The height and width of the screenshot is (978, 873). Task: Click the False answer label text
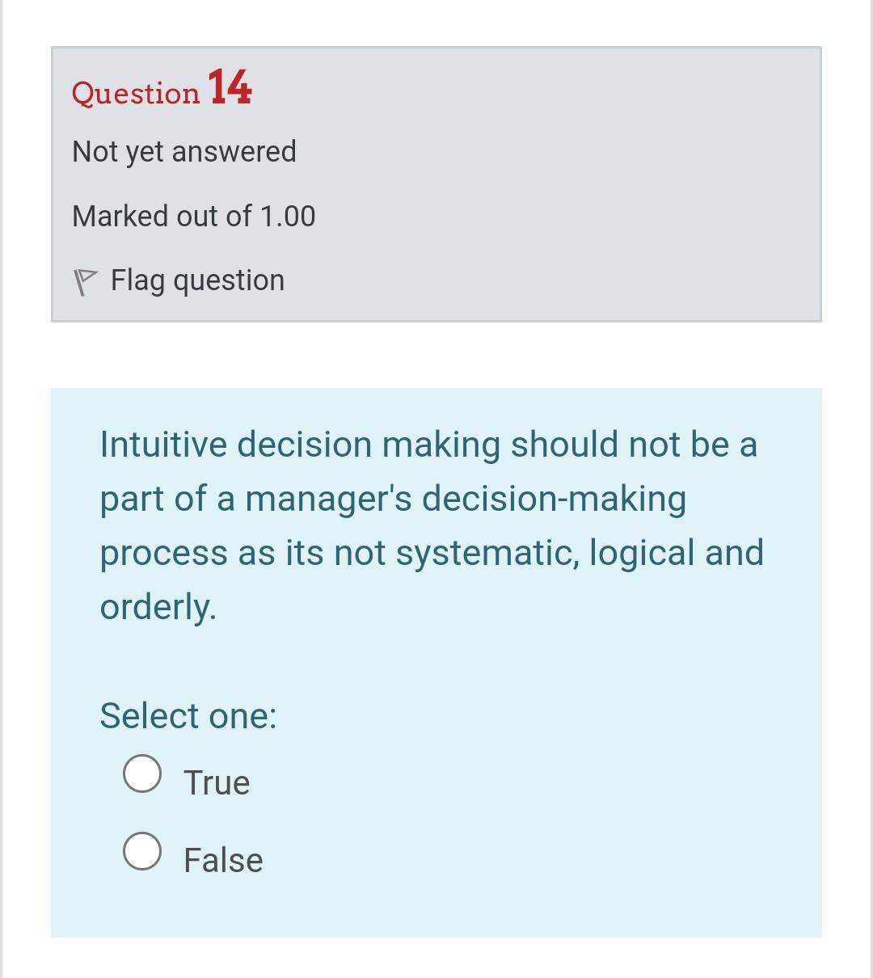point(223,859)
